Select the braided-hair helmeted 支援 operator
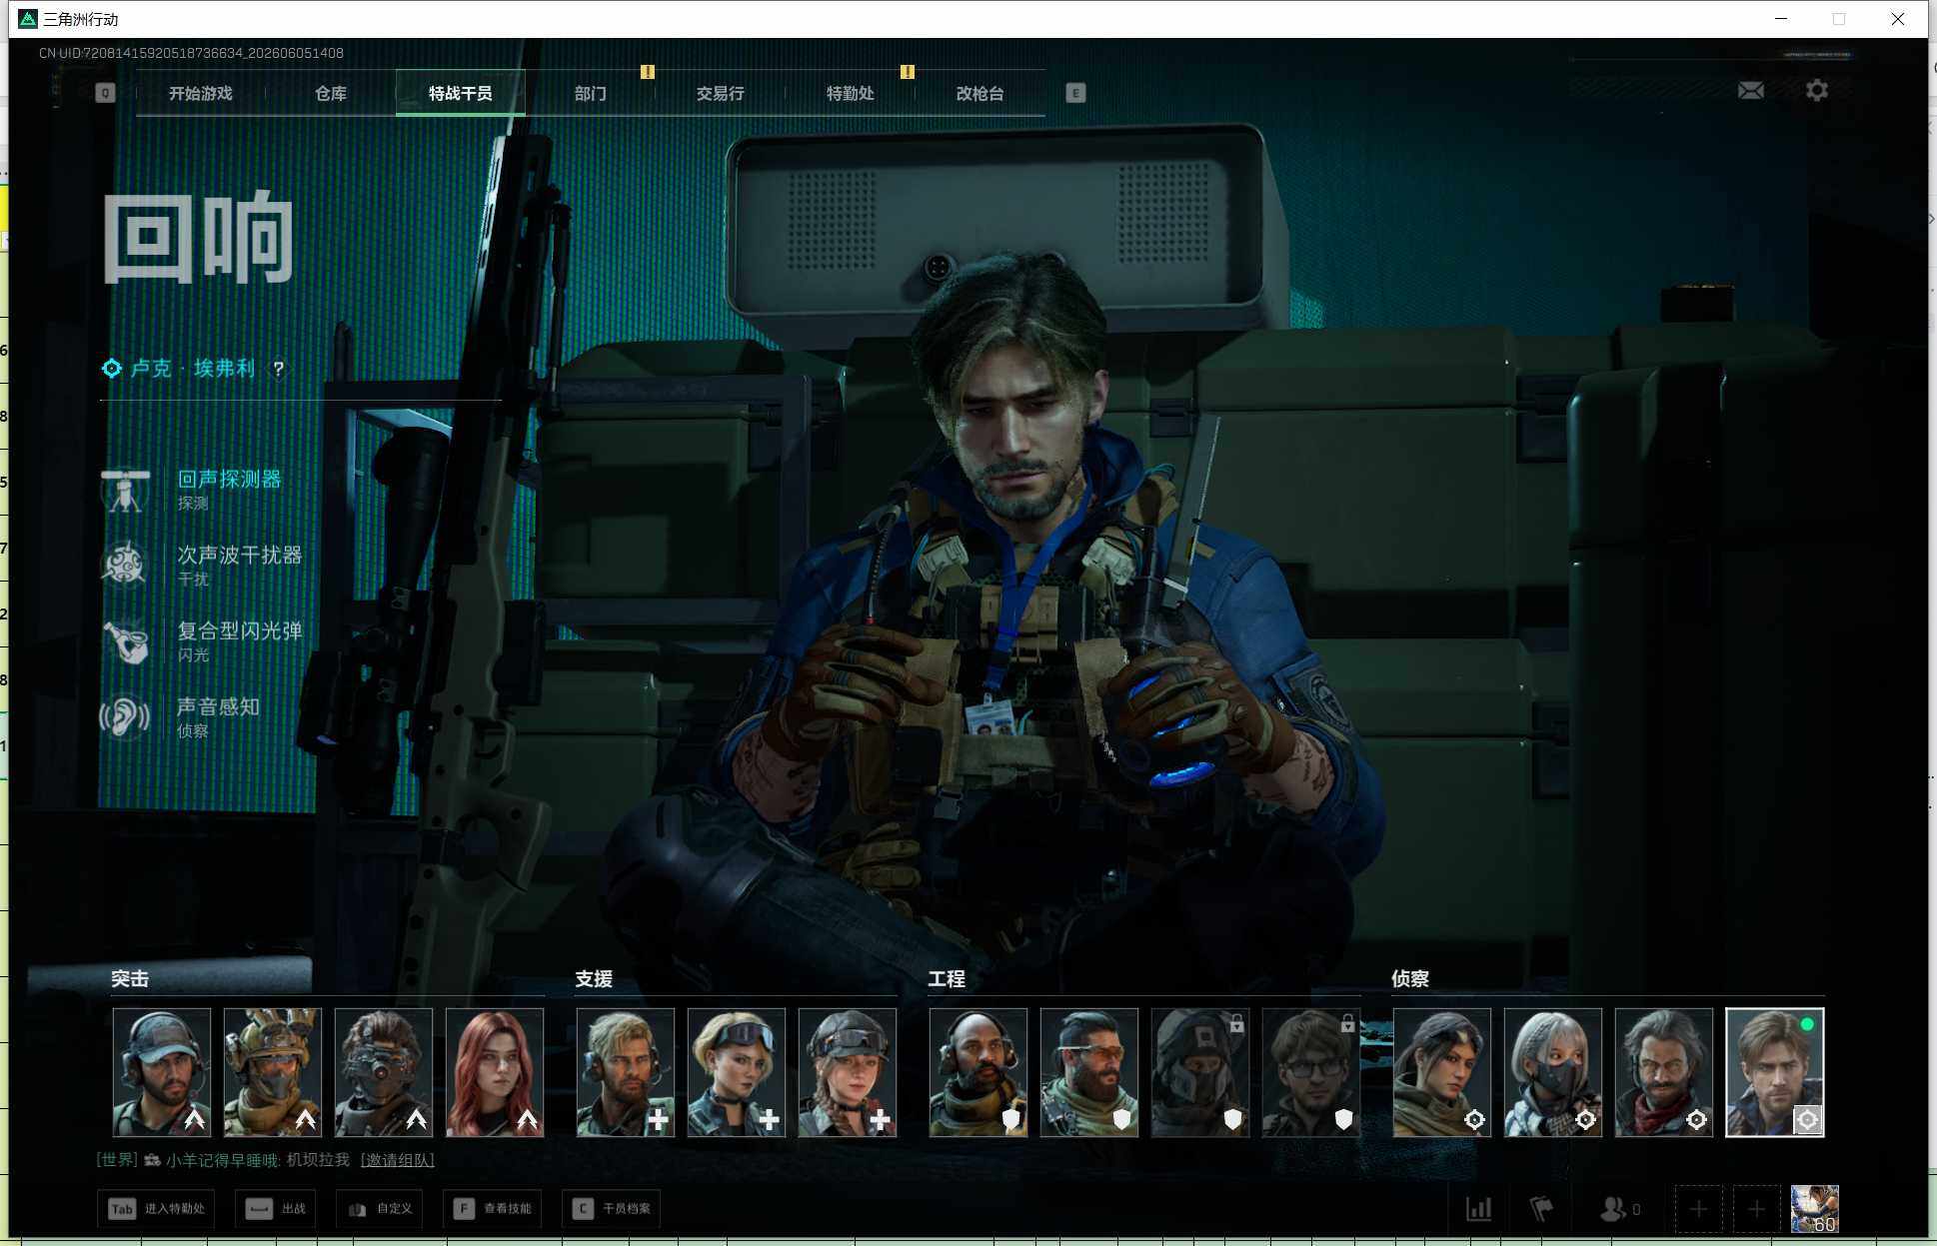The height and width of the screenshot is (1246, 1937). (x=848, y=1072)
